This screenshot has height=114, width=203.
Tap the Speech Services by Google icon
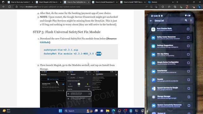click(x=154, y=89)
